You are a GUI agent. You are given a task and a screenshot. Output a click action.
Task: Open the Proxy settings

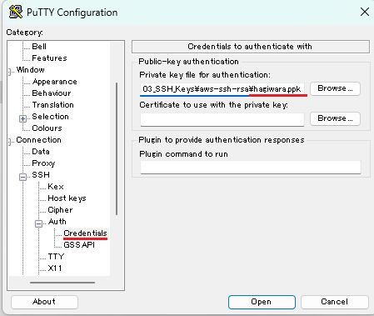[43, 163]
